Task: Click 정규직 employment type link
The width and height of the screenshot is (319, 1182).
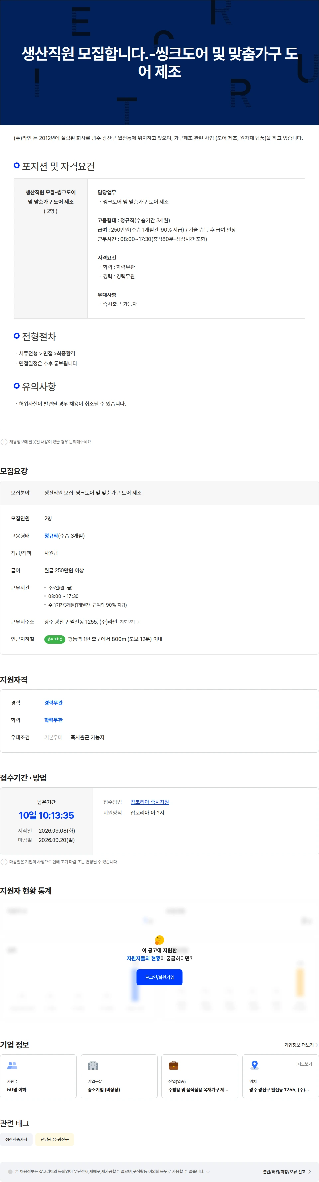Action: 51,535
